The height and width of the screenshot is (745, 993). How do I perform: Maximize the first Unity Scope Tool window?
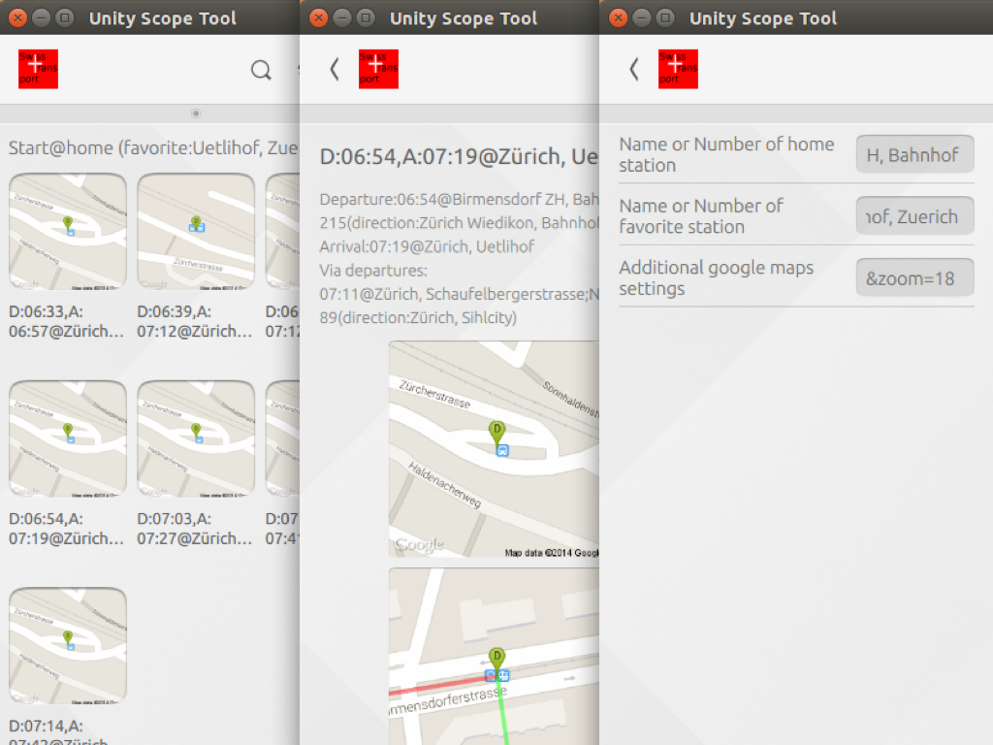pyautogui.click(x=65, y=17)
